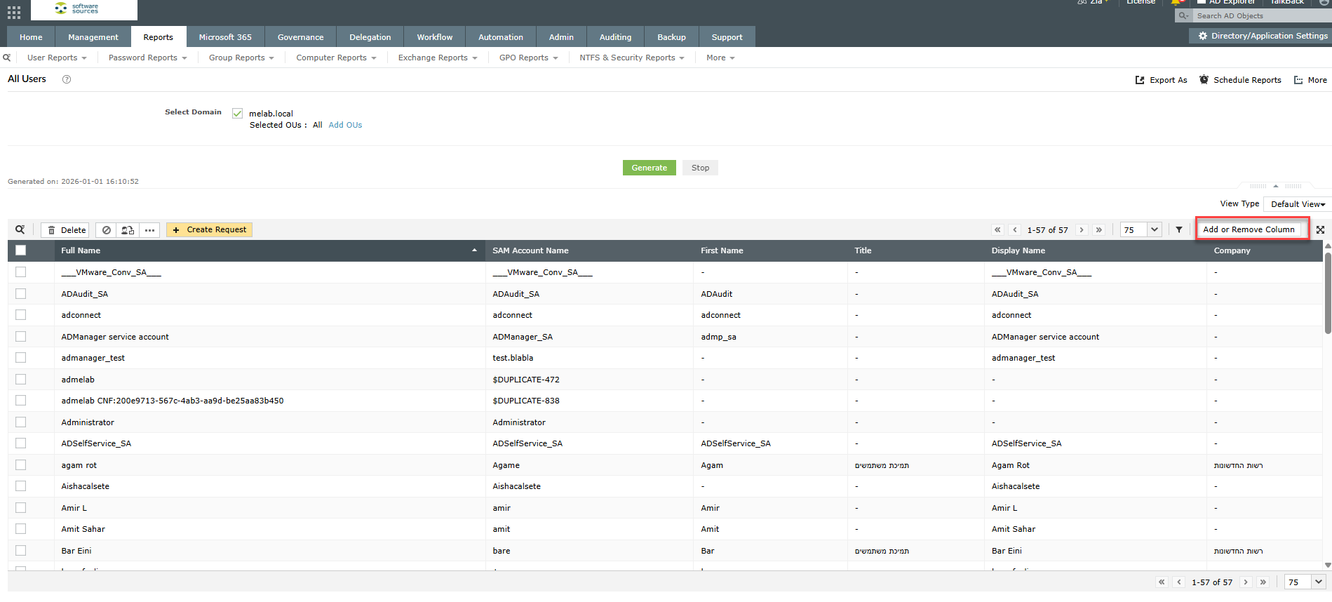1332x602 pixels.
Task: Click the filter funnel icon
Action: click(x=1179, y=229)
